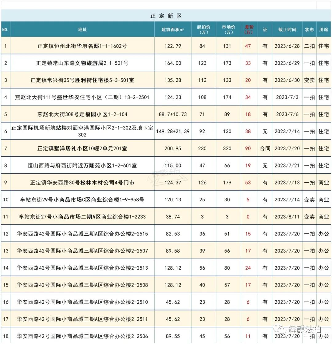Click address 松林木材公司4号门市

pos(82,183)
